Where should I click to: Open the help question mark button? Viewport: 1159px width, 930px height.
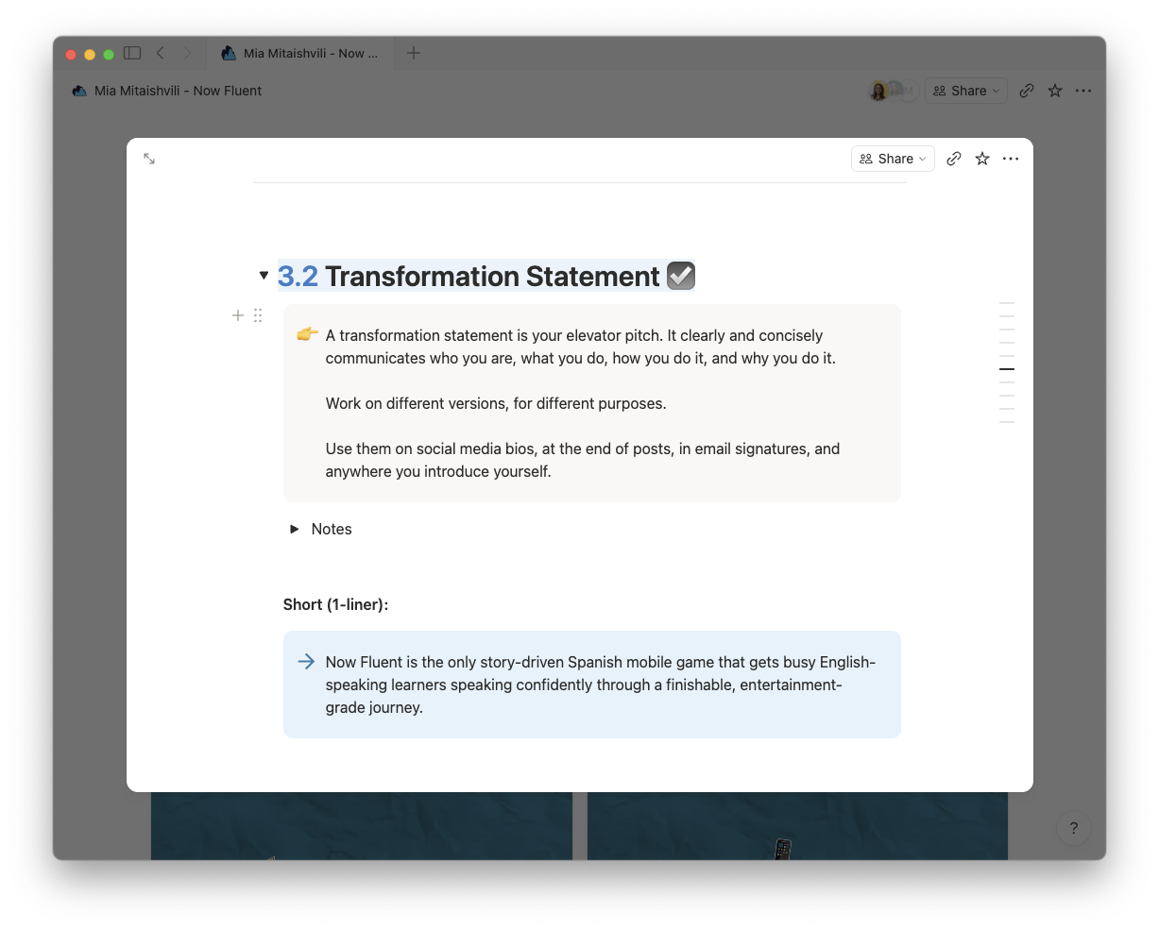click(1073, 828)
